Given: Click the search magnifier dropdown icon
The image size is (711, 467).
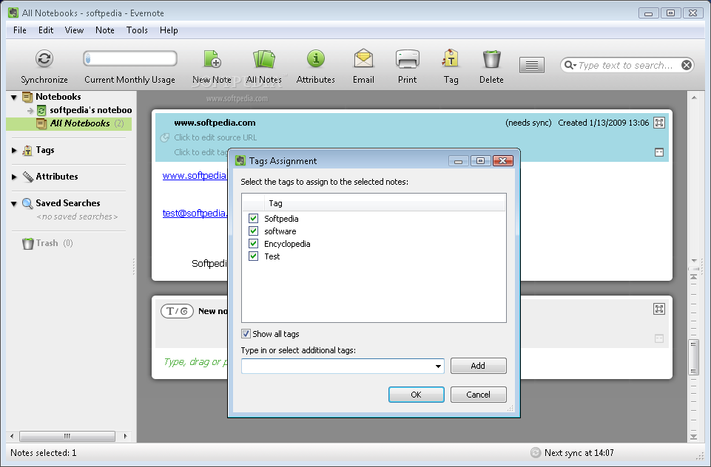Looking at the screenshot, I should [570, 65].
